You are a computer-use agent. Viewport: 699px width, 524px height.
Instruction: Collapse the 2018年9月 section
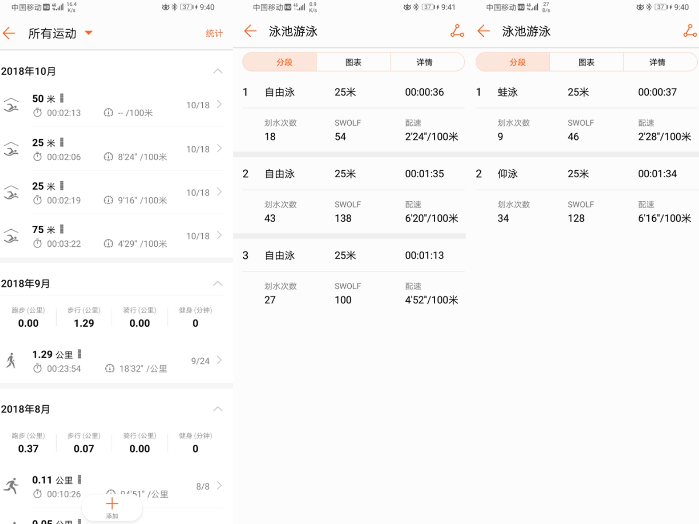[x=218, y=283]
